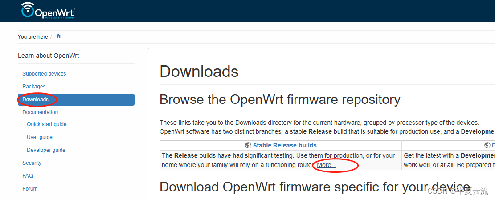Click 'Browse the OpenWrt firmware repository' heading
The width and height of the screenshot is (495, 199).
pyautogui.click(x=280, y=100)
